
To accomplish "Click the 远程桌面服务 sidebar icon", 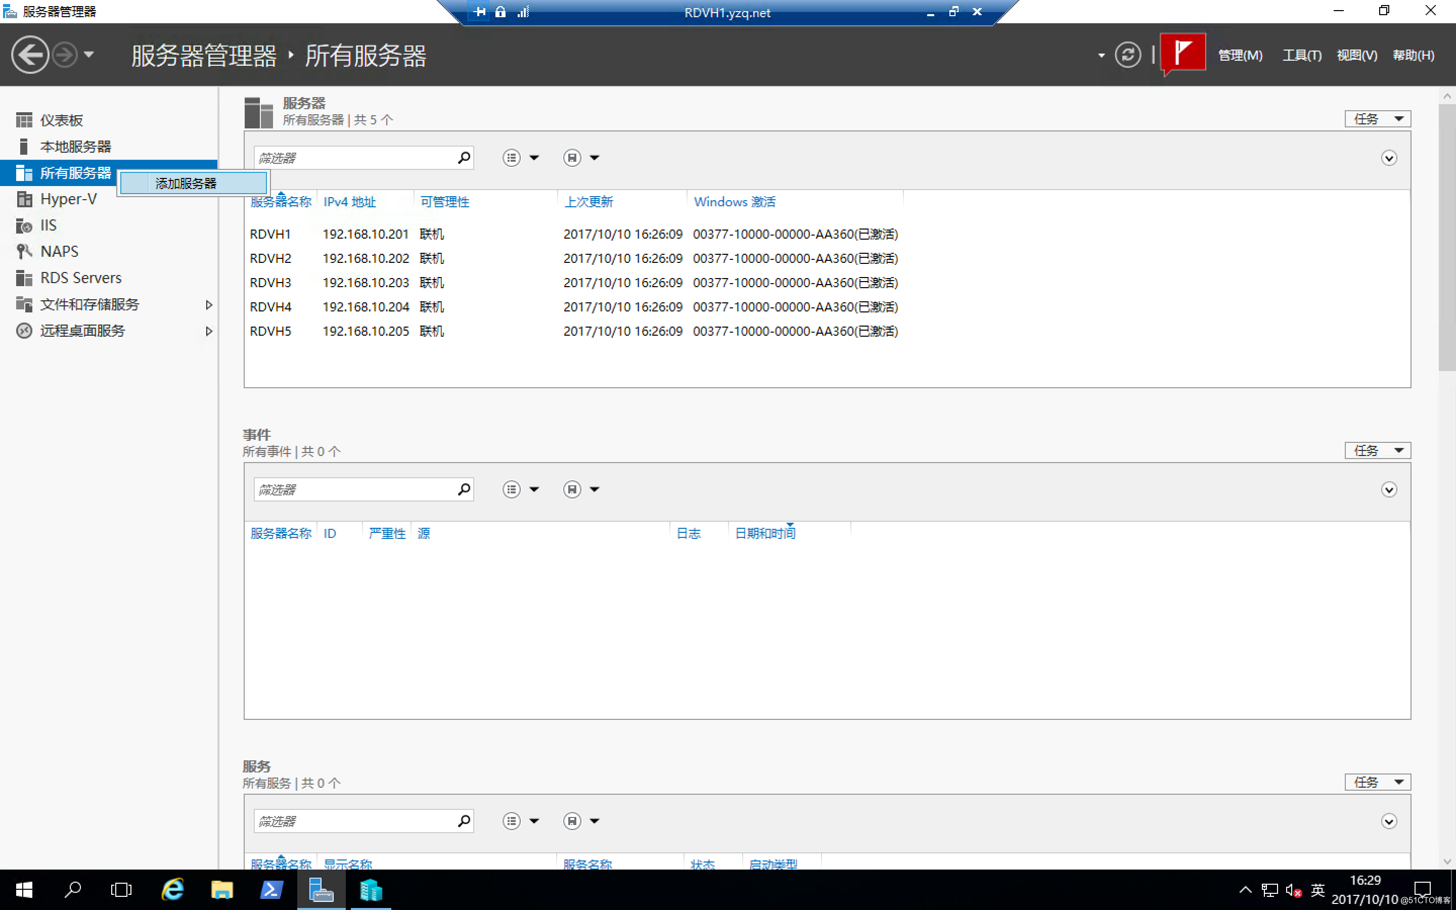I will [24, 331].
